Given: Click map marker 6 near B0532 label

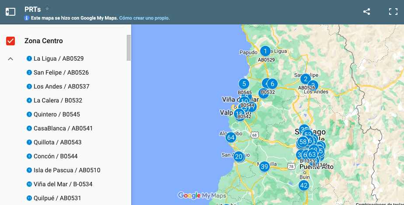Looking at the screenshot, I should [x=272, y=83].
